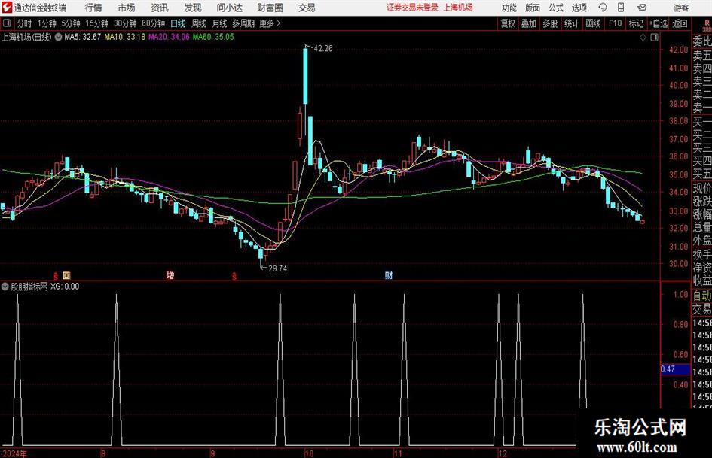Open the 资讯 menu
Viewport: 712px width, 458px height.
click(160, 8)
